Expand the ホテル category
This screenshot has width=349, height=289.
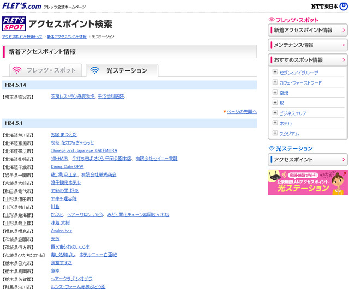(x=275, y=123)
